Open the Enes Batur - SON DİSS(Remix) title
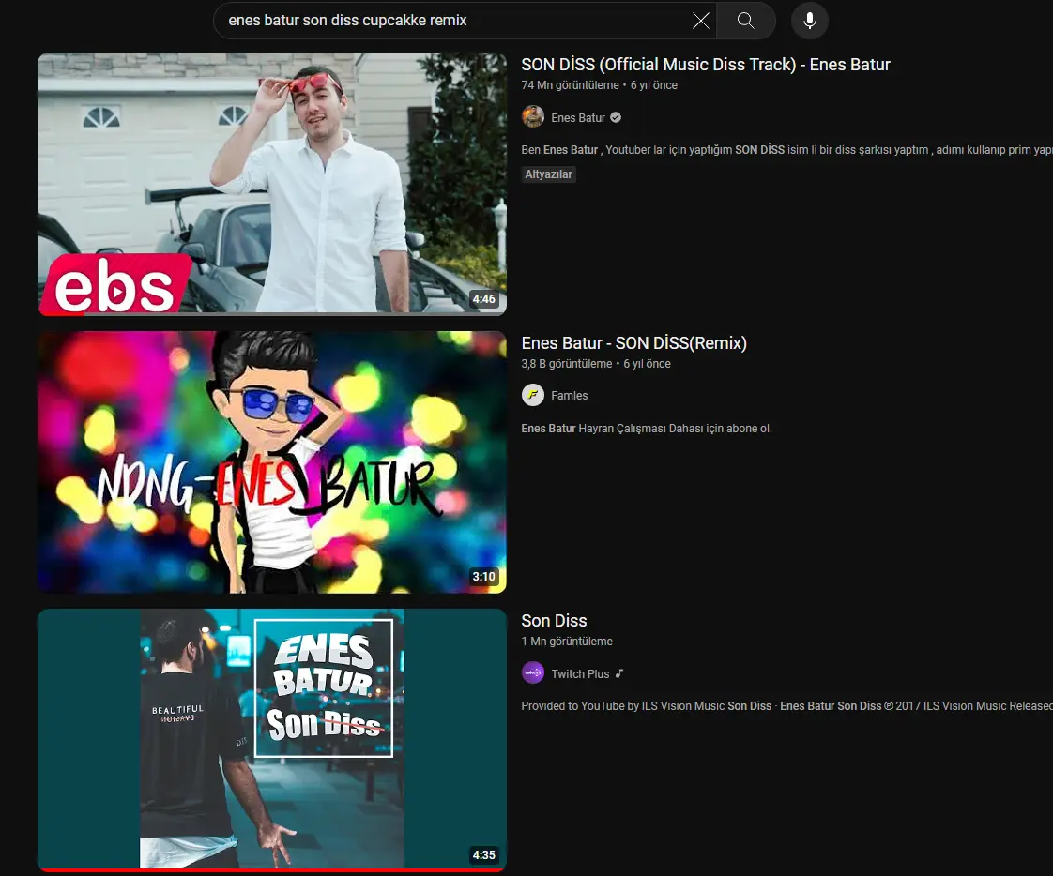This screenshot has height=876, width=1053. tap(633, 343)
